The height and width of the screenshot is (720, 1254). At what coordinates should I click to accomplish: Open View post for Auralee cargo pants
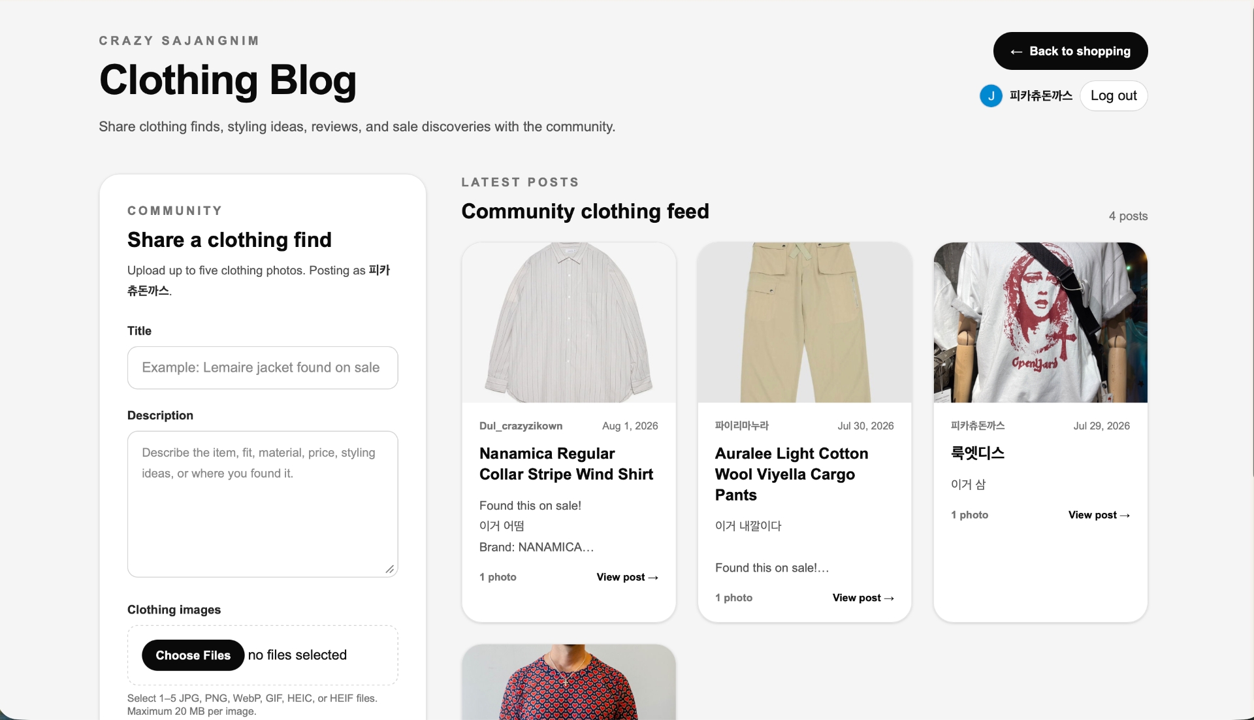pos(863,598)
